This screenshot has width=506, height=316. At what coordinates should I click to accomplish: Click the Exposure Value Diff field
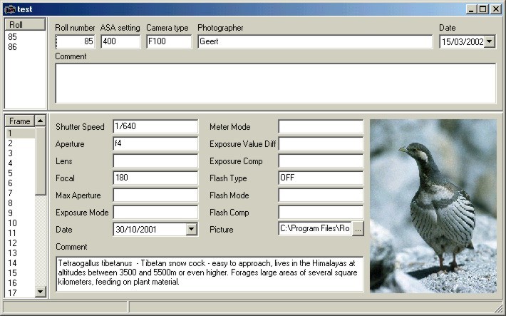point(321,143)
